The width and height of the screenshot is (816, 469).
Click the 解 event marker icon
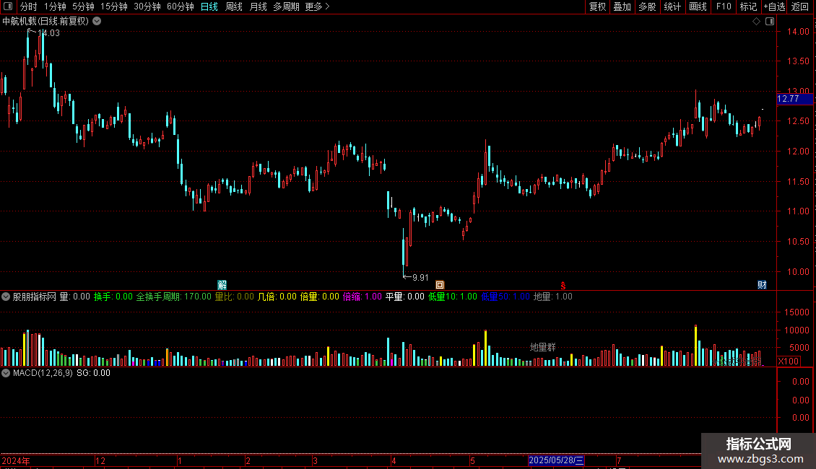click(222, 284)
